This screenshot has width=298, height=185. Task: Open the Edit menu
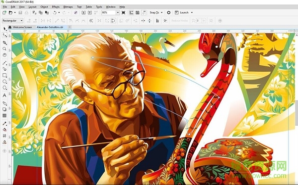(x=13, y=7)
